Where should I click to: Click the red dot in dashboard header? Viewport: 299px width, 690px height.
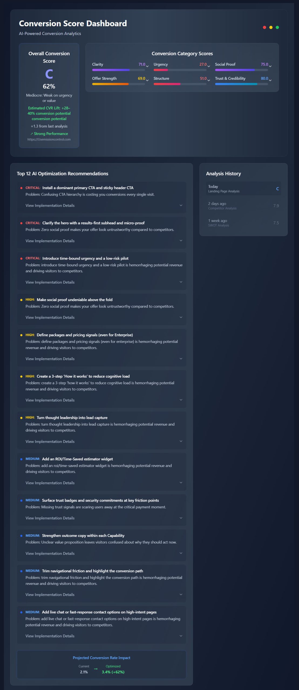264,27
